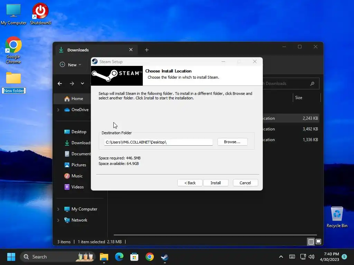
Task: Open Music in the navigation pane
Action: click(74, 176)
